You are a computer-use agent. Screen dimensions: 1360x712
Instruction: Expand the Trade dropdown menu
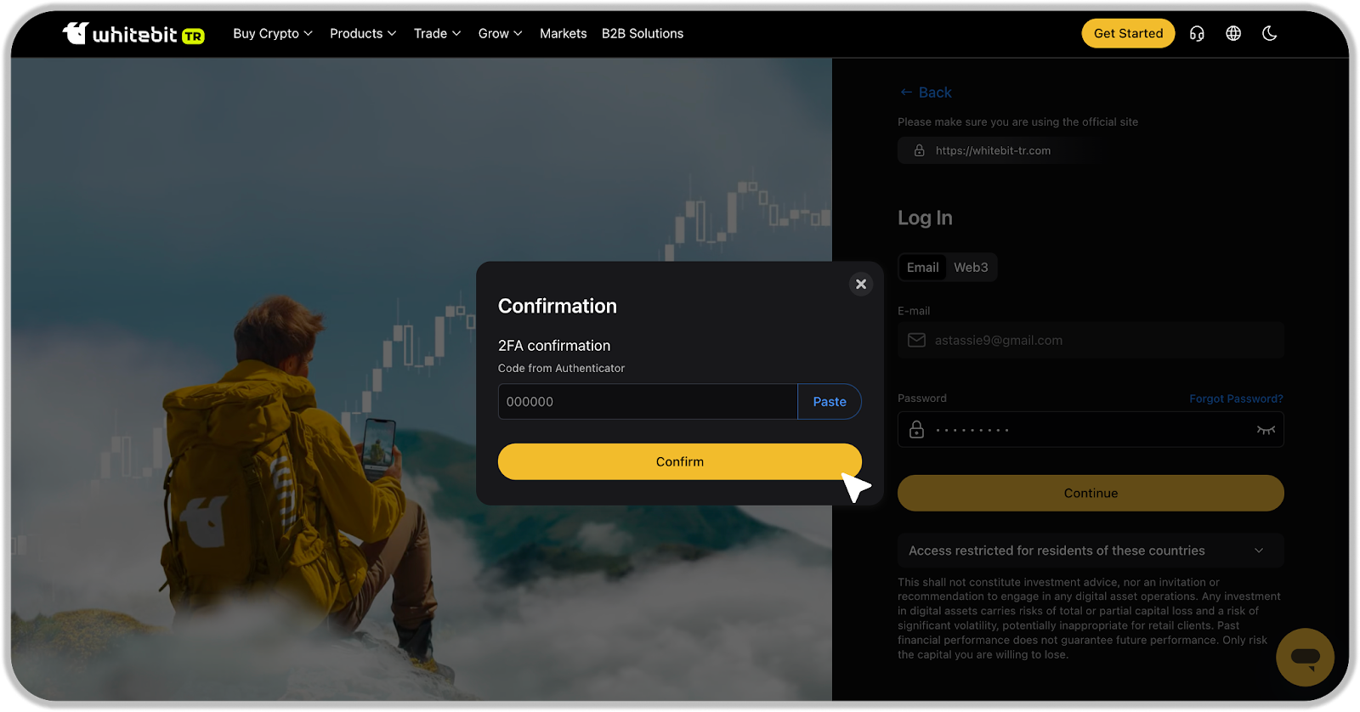437,34
